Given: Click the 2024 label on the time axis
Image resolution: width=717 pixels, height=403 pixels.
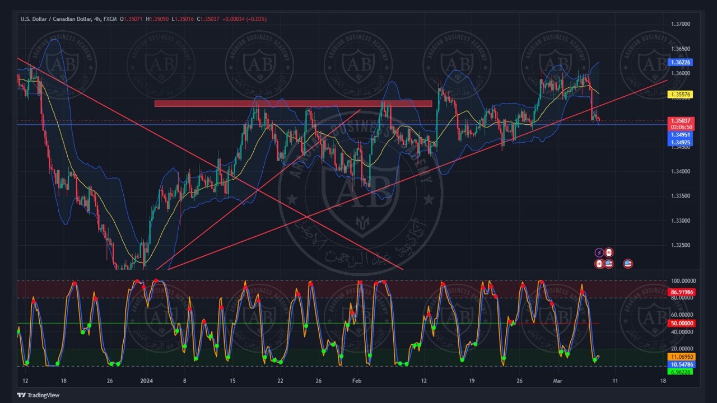Looking at the screenshot, I should click(146, 381).
